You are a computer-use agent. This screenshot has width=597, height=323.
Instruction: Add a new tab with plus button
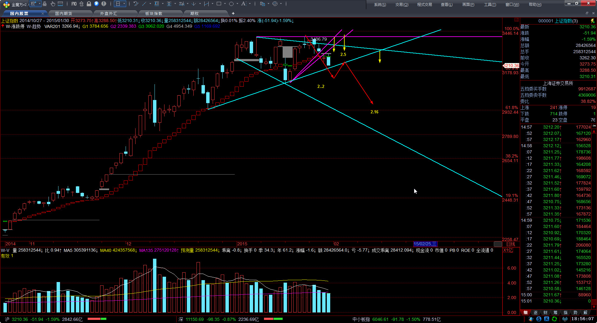(233, 13)
